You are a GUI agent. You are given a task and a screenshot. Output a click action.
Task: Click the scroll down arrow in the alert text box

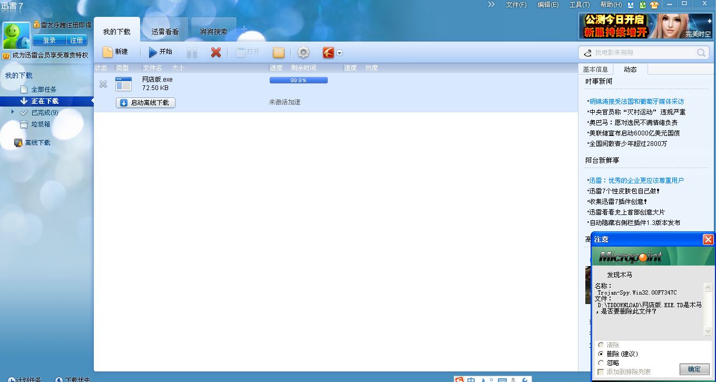point(708,331)
